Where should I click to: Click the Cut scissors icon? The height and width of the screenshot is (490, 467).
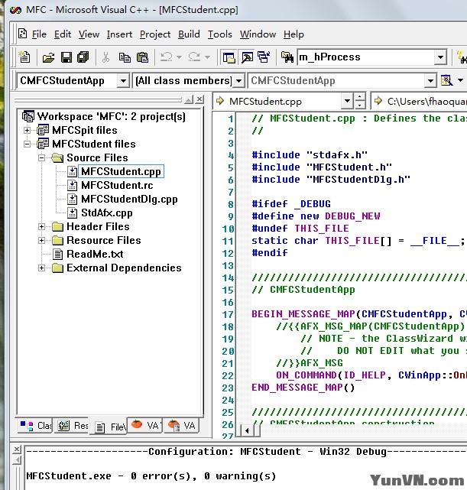106,57
